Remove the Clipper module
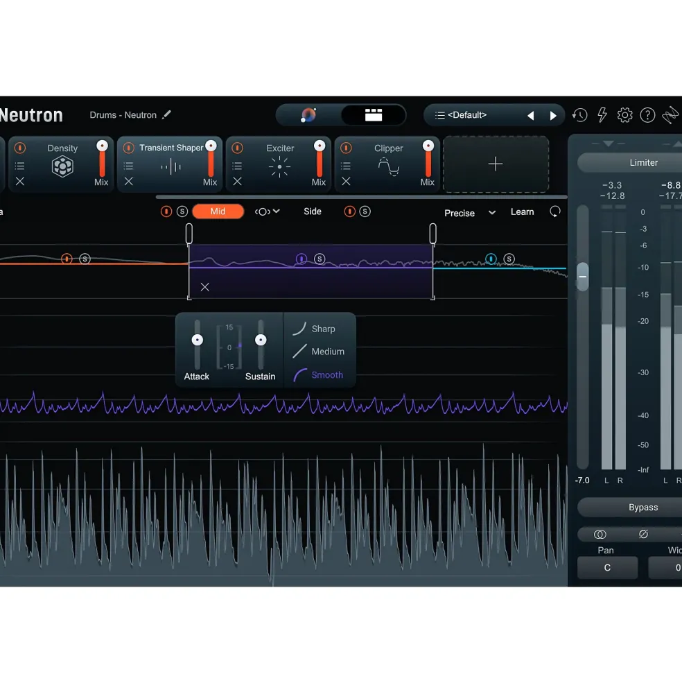 click(x=346, y=181)
